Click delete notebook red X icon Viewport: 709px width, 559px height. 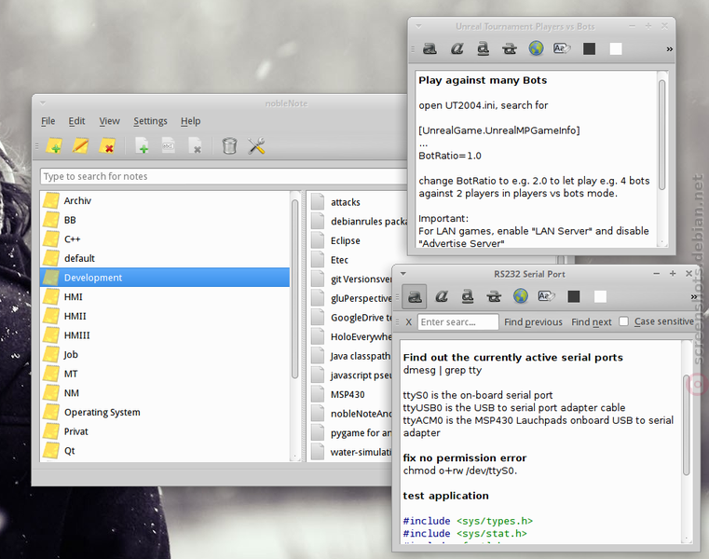point(108,146)
